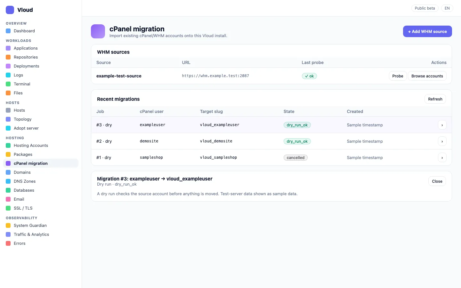Click the Applications sidebar icon

tap(8, 48)
